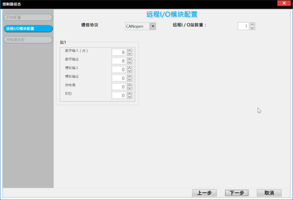Increase 数字输入 point count with up arrow

(130, 51)
